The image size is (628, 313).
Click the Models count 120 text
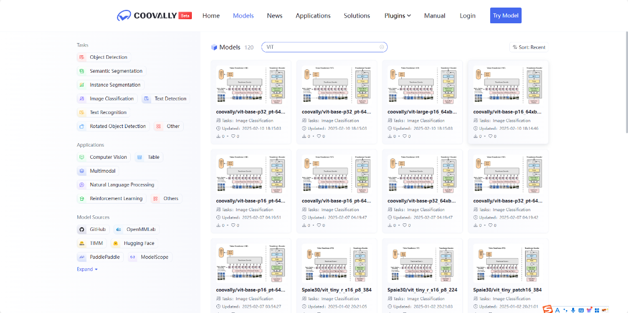(249, 47)
